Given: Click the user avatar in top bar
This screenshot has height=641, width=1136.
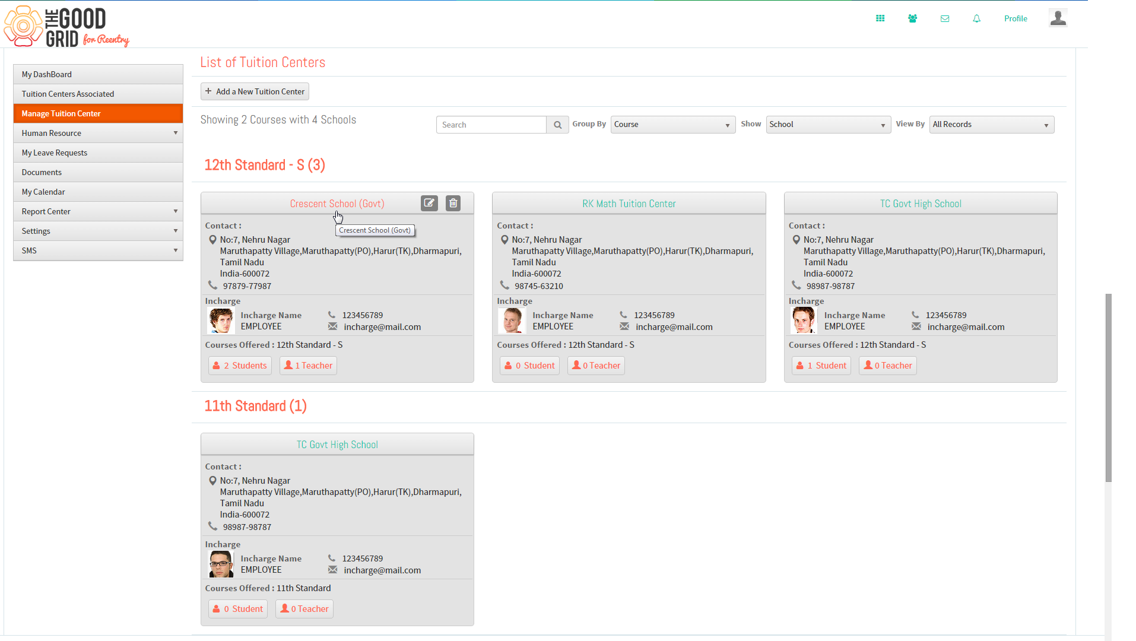Looking at the screenshot, I should click(x=1058, y=18).
